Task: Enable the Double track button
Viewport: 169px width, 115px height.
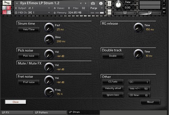Action: pyautogui.click(x=113, y=56)
